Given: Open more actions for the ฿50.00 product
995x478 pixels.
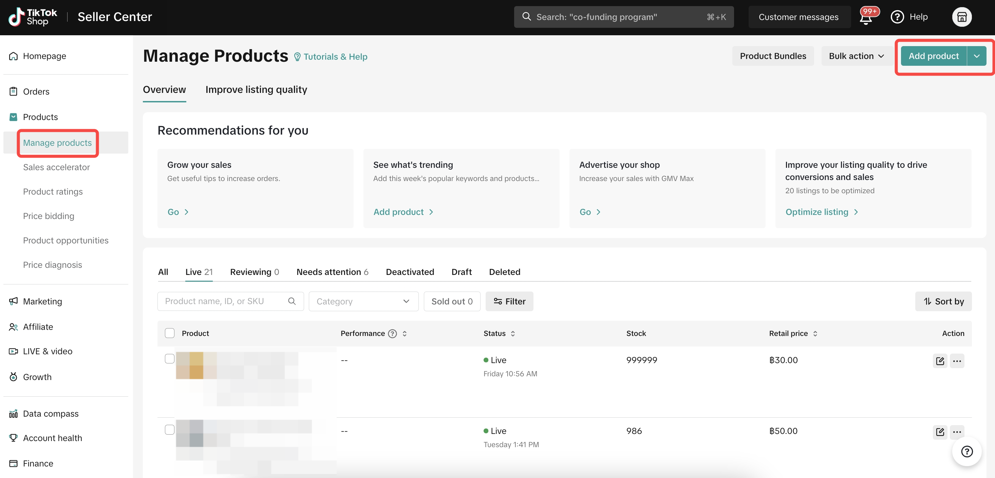Looking at the screenshot, I should (x=957, y=432).
